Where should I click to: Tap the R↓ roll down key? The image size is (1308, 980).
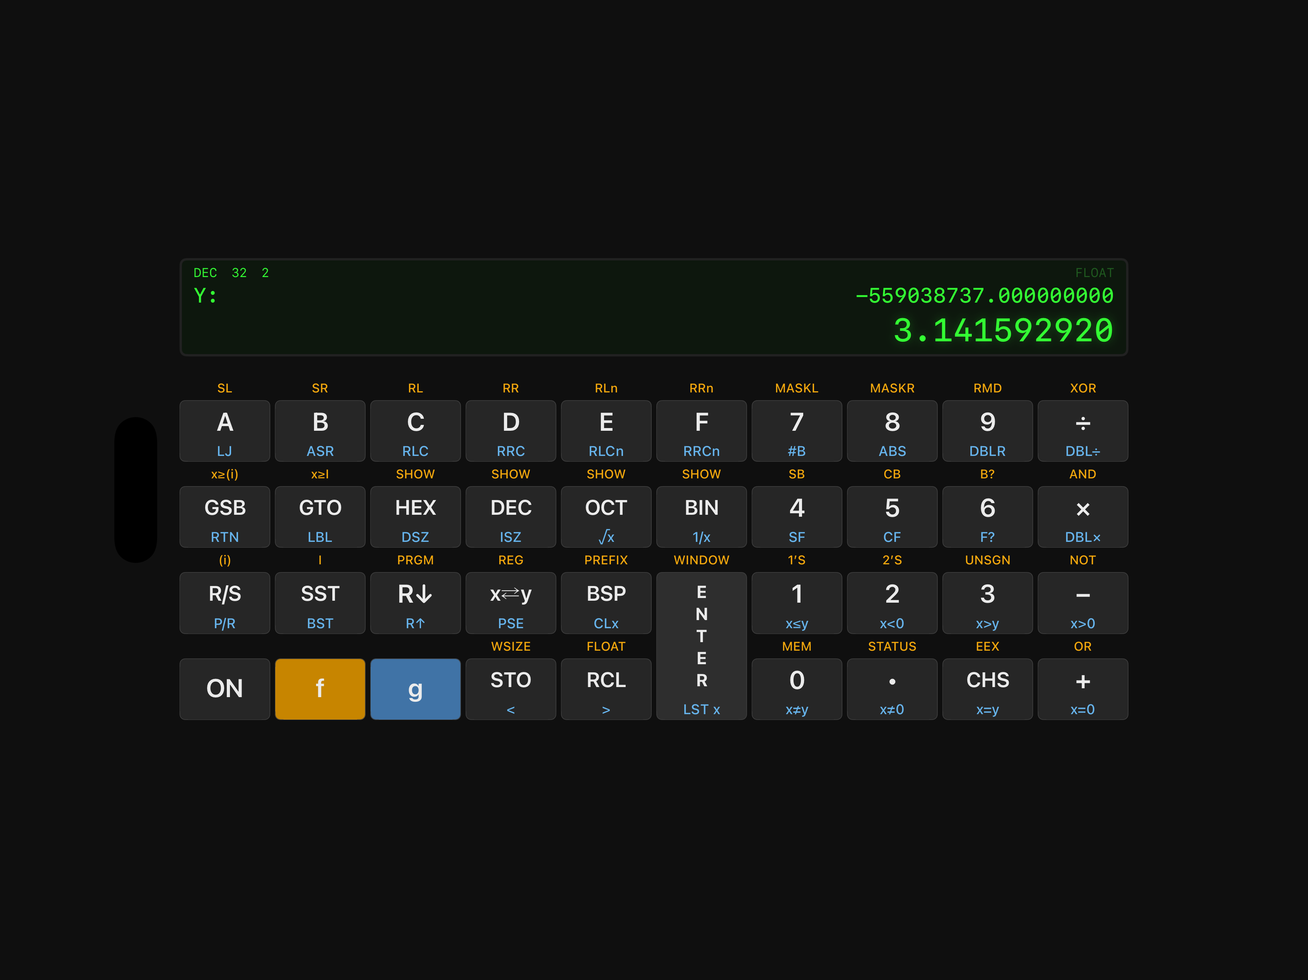(x=415, y=603)
